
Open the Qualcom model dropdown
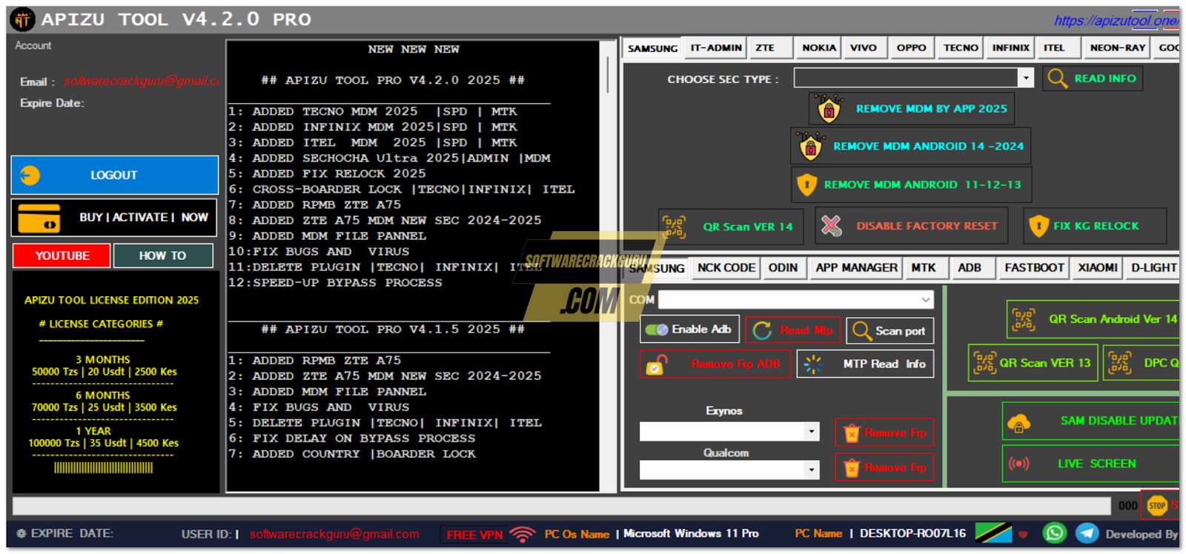point(812,470)
